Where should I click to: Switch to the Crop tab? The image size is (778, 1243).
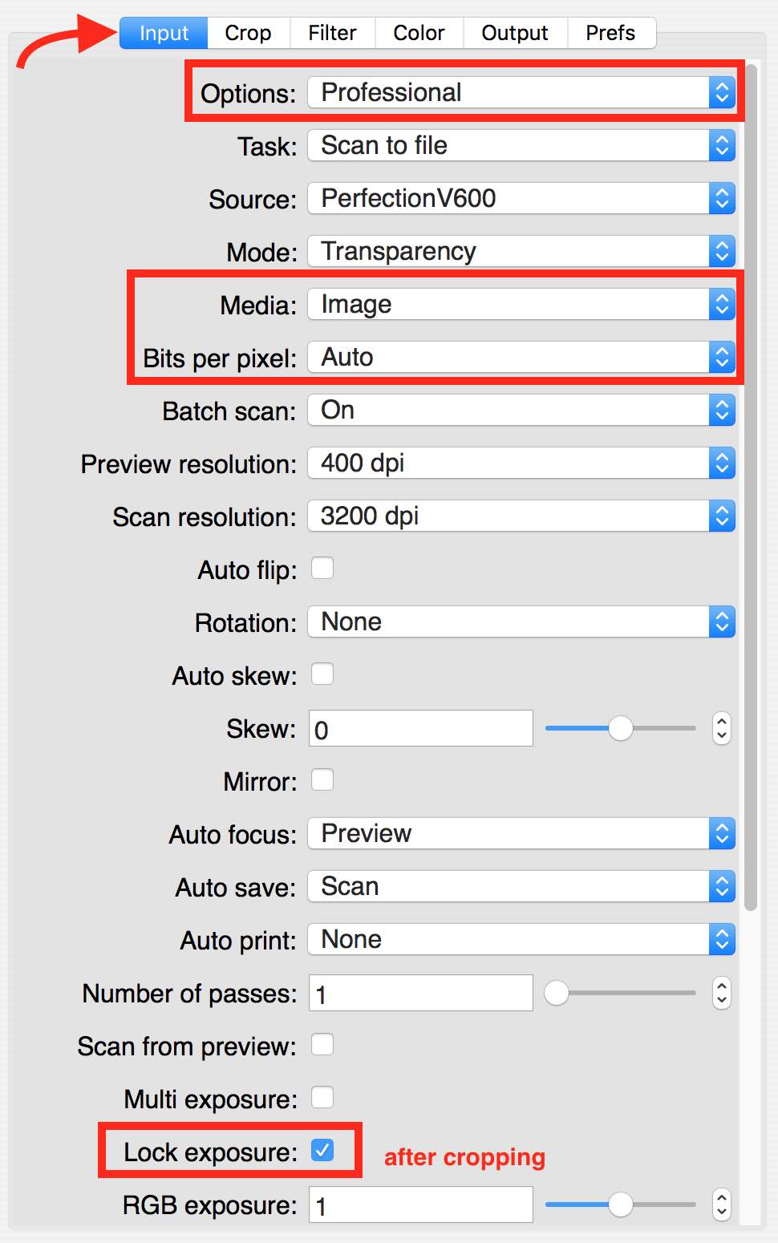[x=248, y=33]
